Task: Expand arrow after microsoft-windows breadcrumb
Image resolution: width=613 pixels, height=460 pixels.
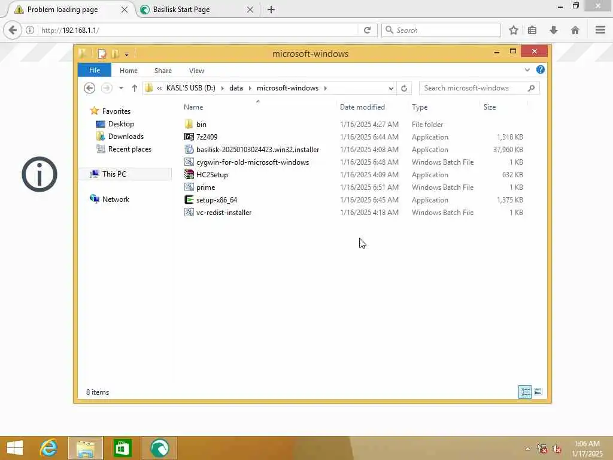Action: [325, 88]
